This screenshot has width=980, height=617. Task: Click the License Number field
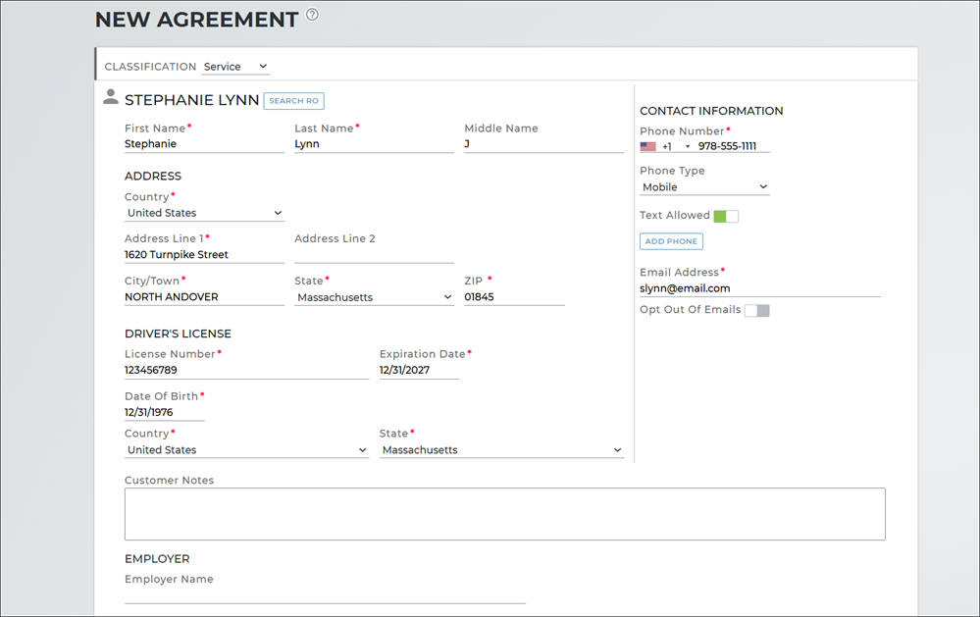coord(246,371)
